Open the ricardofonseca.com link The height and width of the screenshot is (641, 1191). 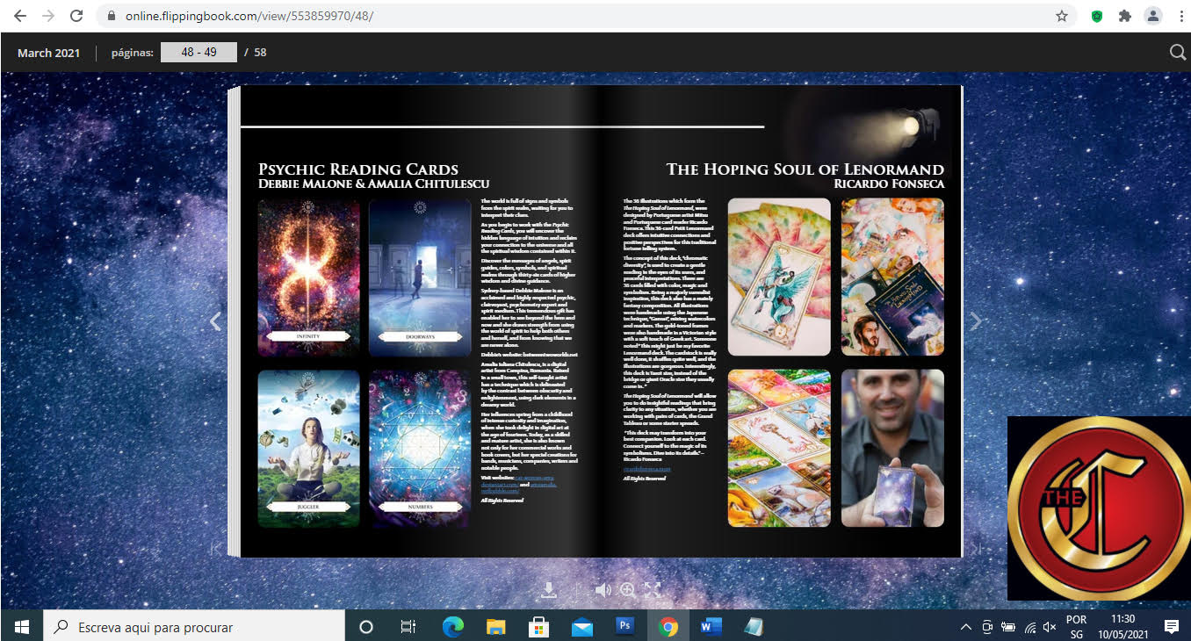(x=646, y=469)
